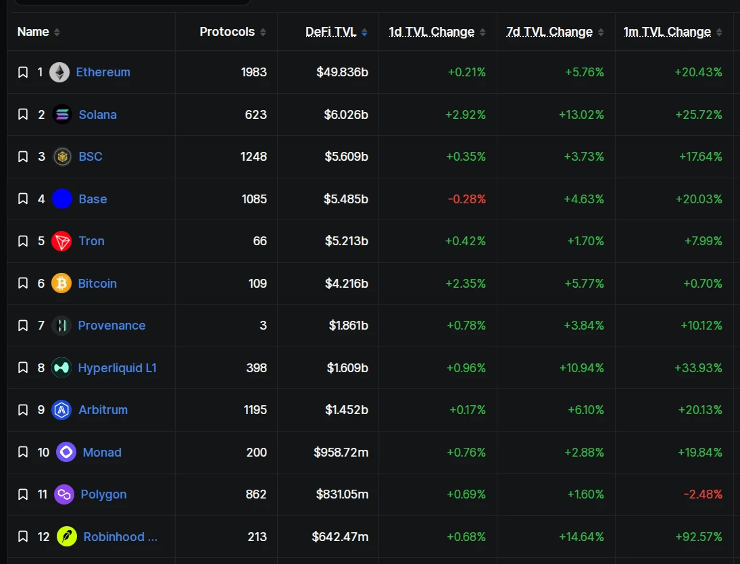Bookmark the Ethereum row
Image resolution: width=740 pixels, height=564 pixels.
point(23,72)
